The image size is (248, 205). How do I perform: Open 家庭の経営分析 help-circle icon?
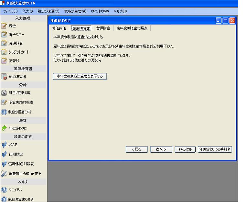[x=4, y=112]
